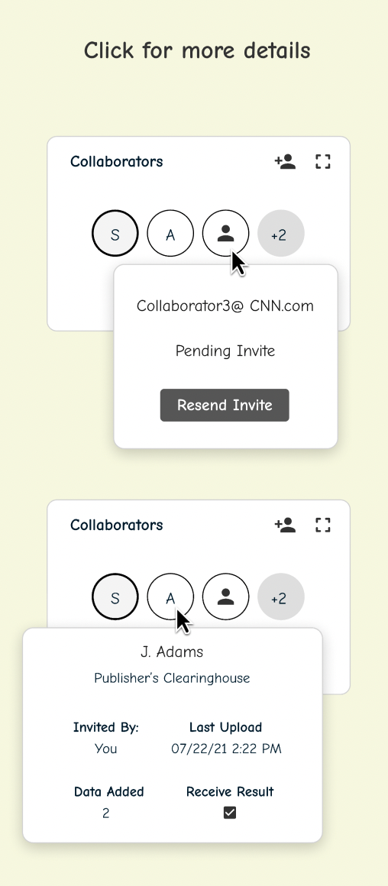Click Data Added count value 2
Image resolution: width=388 pixels, height=886 pixels.
tap(105, 813)
